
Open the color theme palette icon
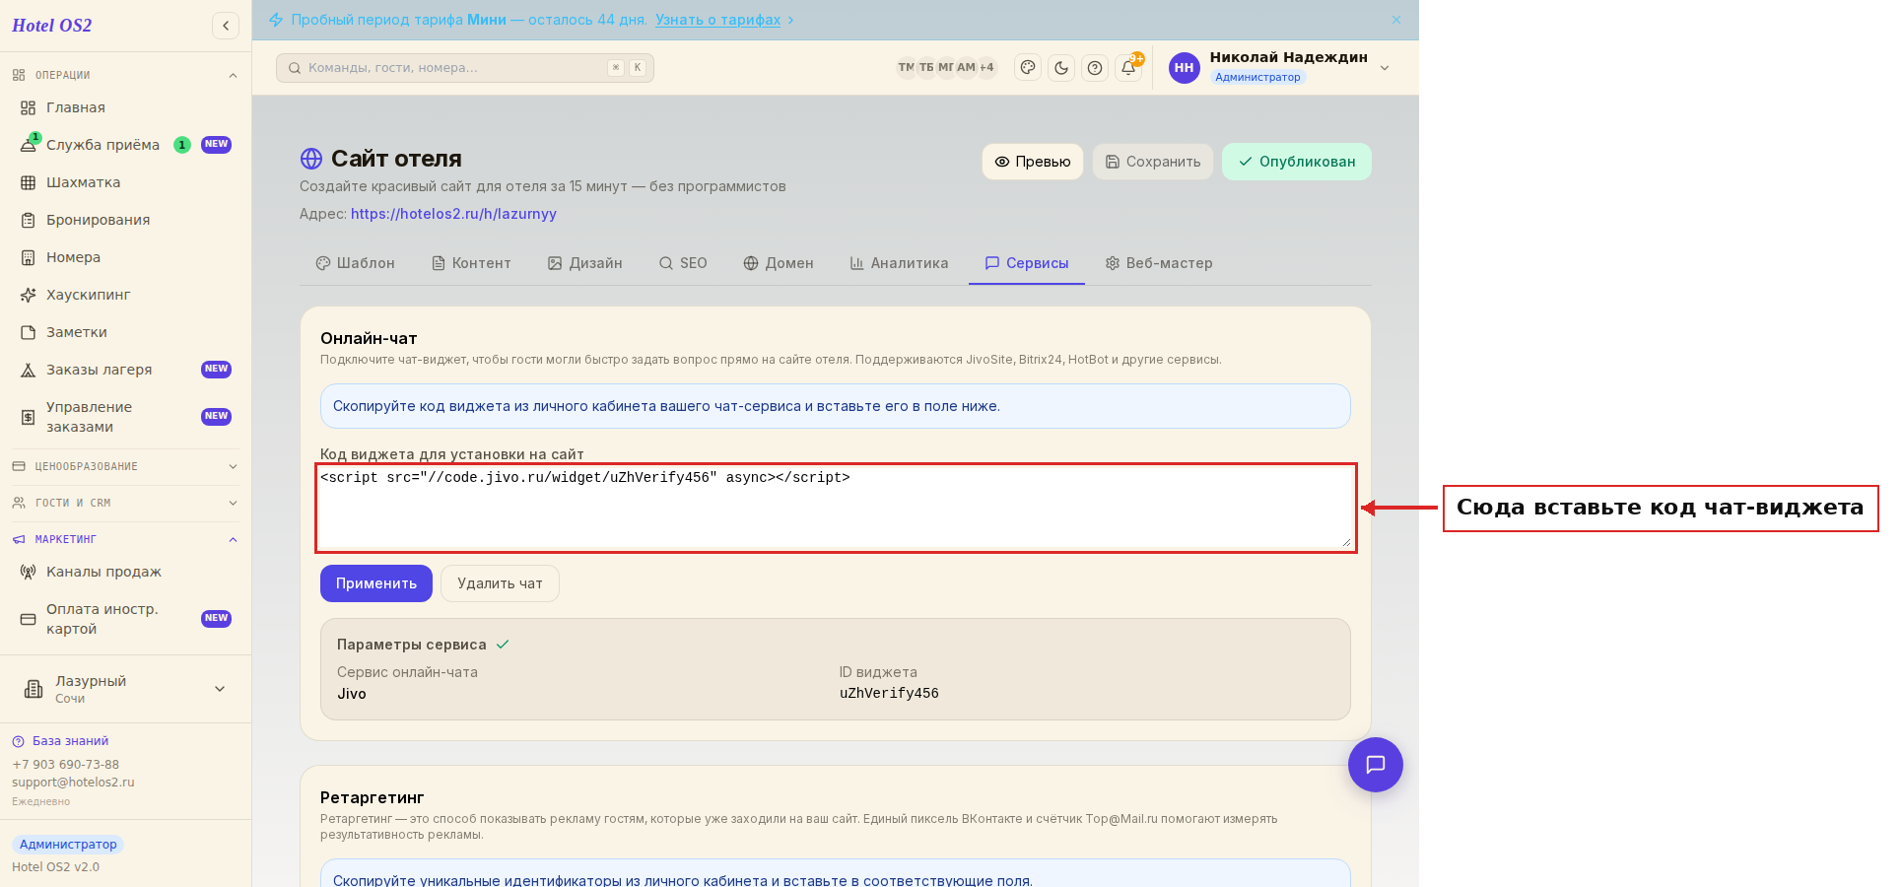1028,68
